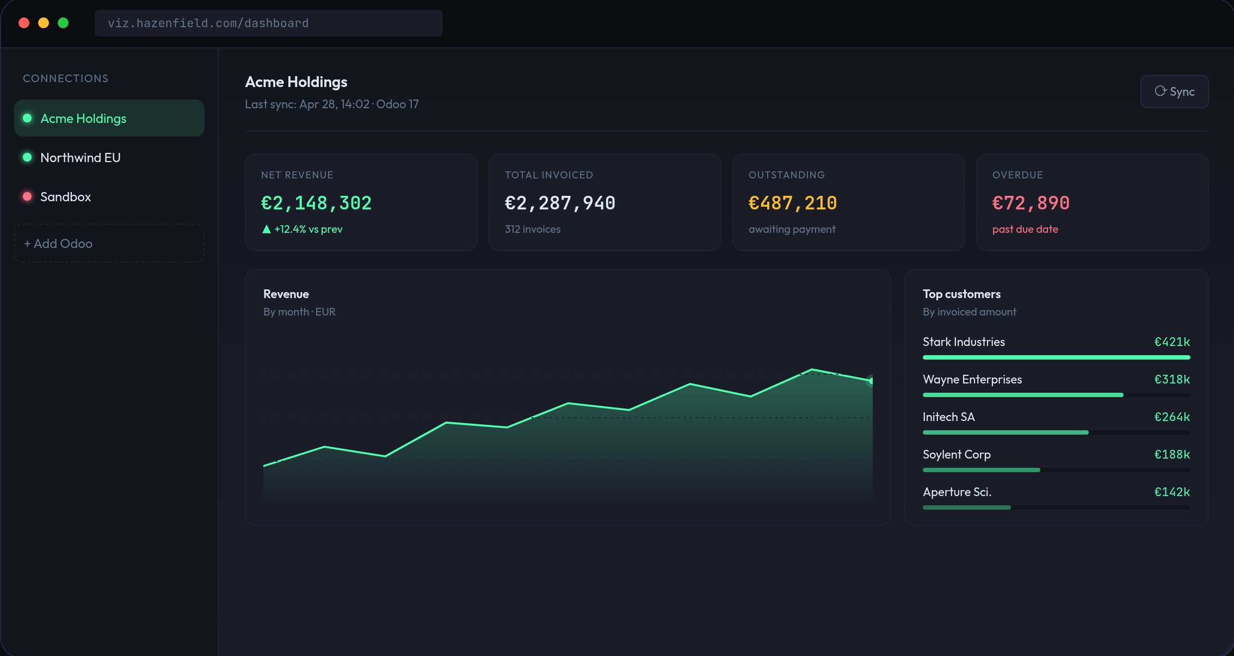Click the Revenue chart title
The image size is (1234, 656).
pos(286,294)
